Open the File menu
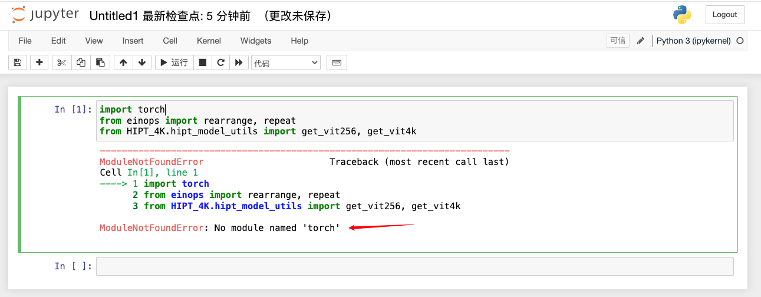Viewport: 761px width, 297px height. (x=25, y=41)
